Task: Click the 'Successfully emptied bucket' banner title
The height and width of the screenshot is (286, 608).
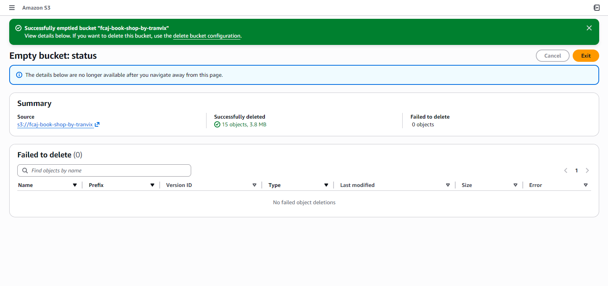Action: [x=97, y=28]
